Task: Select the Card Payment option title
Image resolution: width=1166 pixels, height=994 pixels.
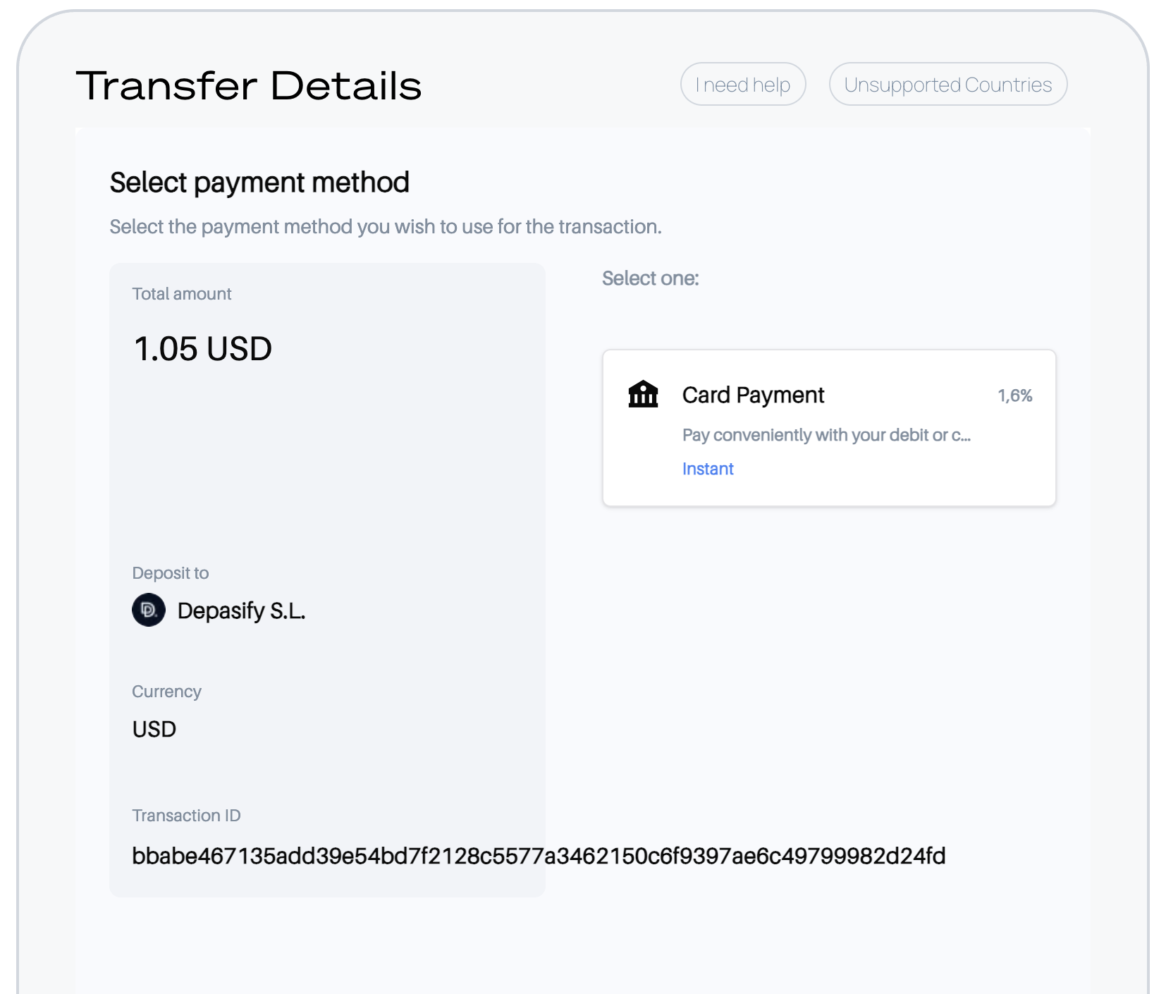Action: coord(753,395)
